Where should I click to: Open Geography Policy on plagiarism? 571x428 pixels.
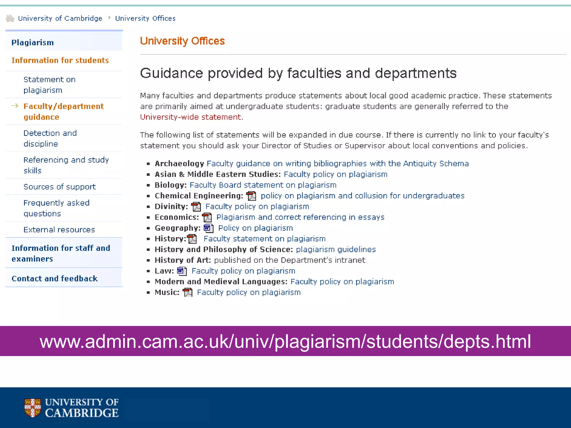[x=255, y=228]
